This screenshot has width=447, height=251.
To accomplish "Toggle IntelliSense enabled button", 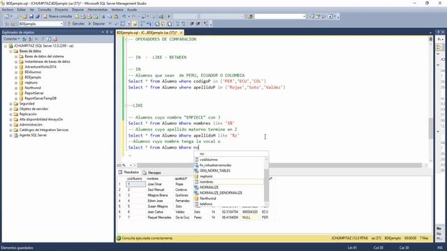I will [135, 24].
